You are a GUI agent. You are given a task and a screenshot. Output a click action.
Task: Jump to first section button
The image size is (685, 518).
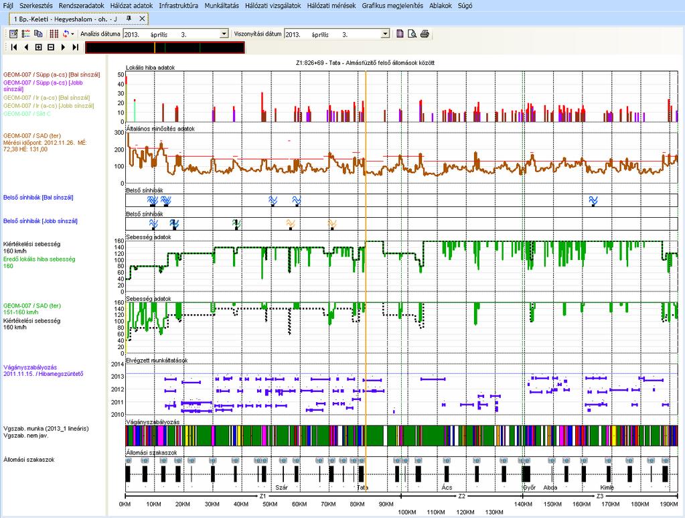13,47
